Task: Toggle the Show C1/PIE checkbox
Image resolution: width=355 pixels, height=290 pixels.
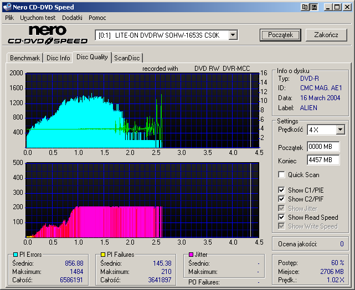Action: (x=281, y=190)
